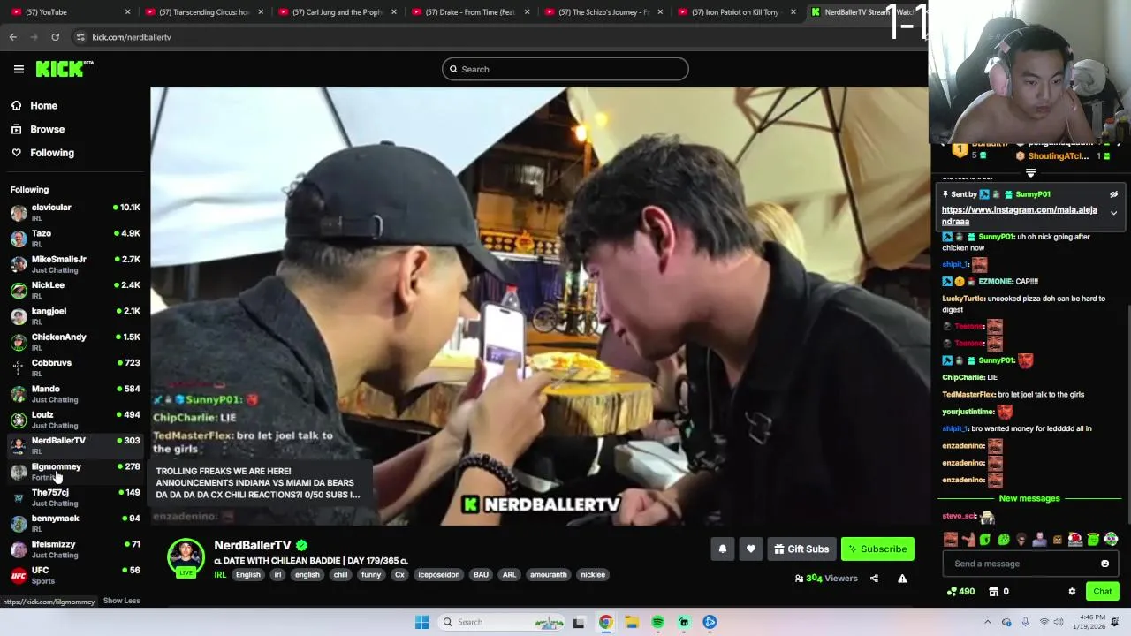Collapse following list with Show Less

(121, 601)
